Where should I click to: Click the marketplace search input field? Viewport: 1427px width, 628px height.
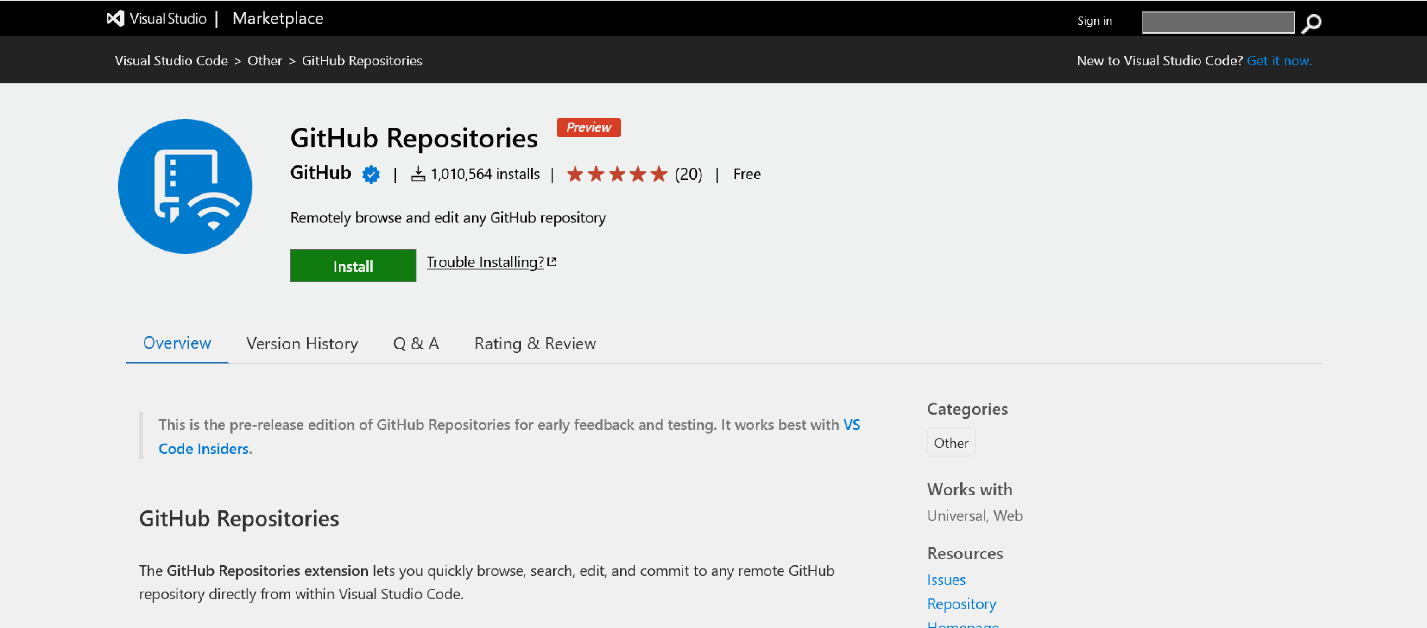(1218, 22)
